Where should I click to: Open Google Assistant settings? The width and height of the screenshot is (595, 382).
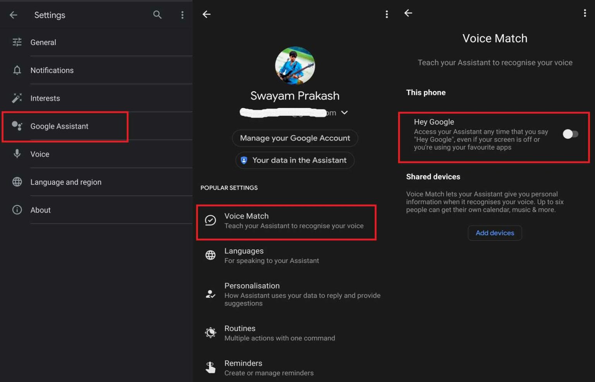click(x=59, y=126)
